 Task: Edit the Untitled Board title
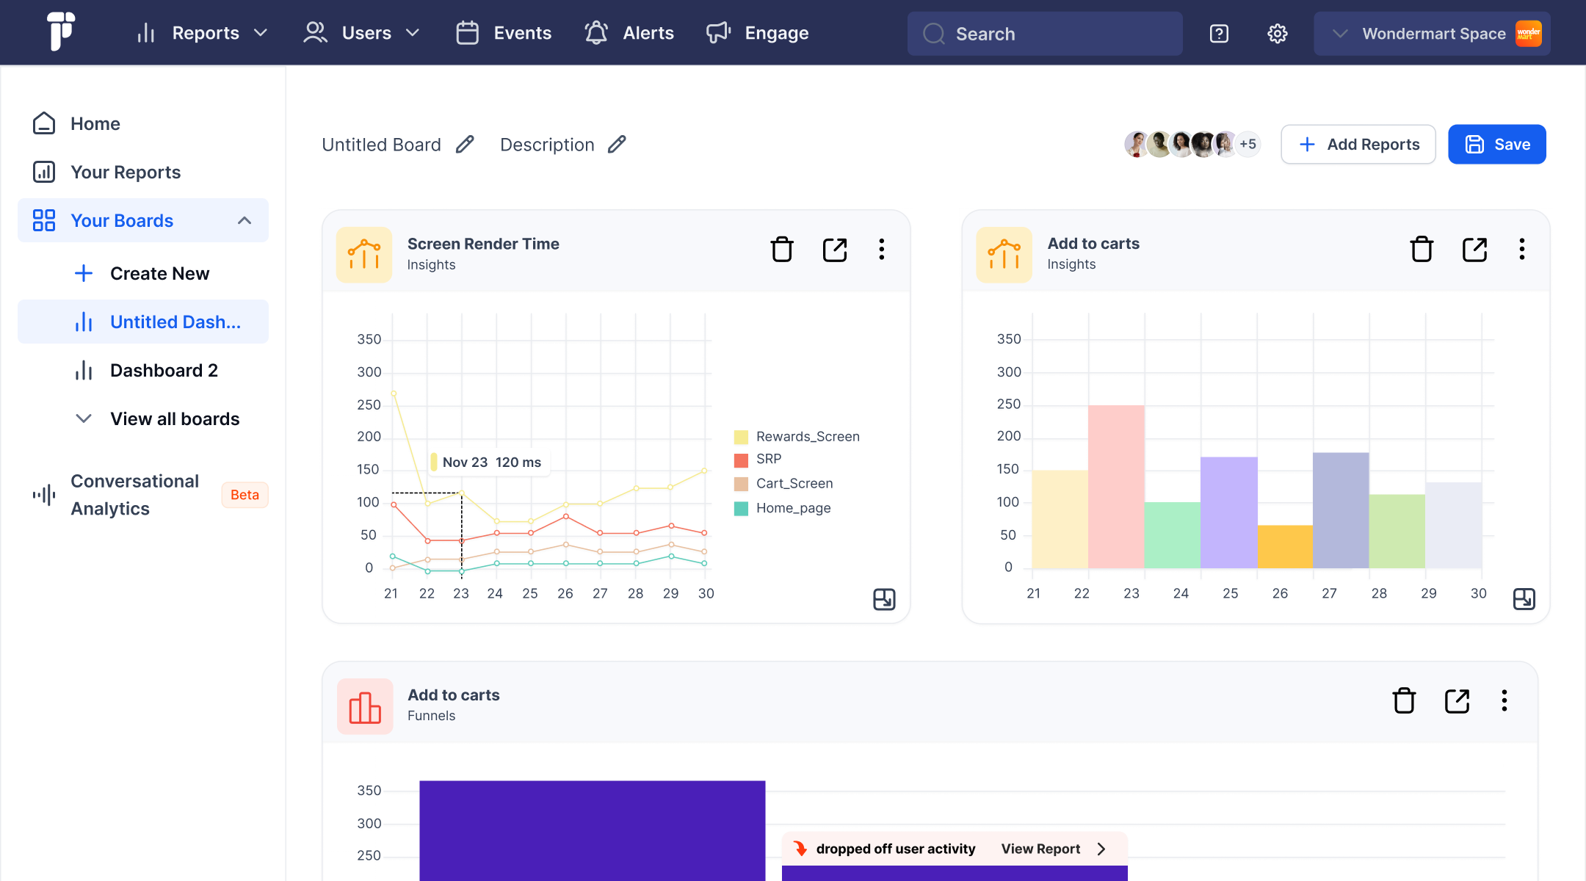(x=465, y=145)
